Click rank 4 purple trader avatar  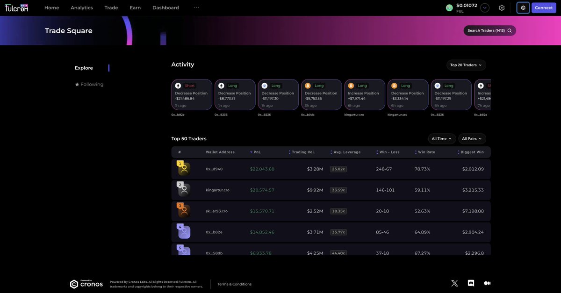click(184, 232)
